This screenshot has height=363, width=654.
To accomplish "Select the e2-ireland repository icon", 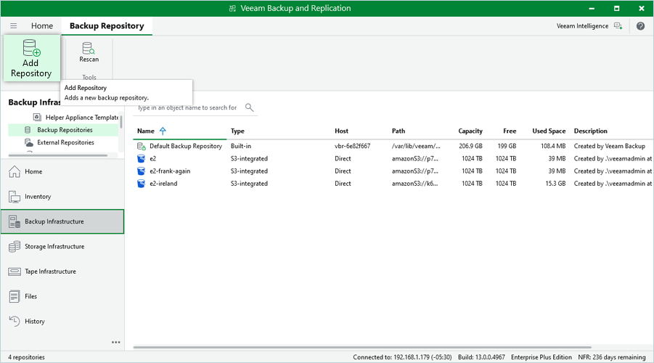I will pos(142,184).
